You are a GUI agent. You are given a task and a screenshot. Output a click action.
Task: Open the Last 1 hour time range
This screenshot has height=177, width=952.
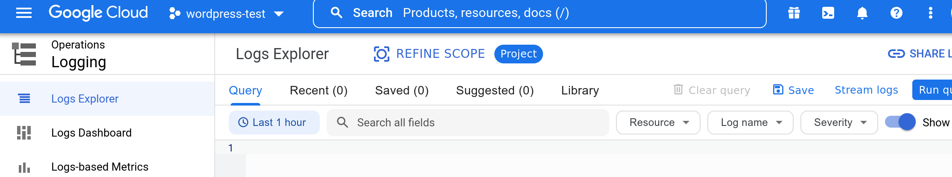pyautogui.click(x=274, y=123)
